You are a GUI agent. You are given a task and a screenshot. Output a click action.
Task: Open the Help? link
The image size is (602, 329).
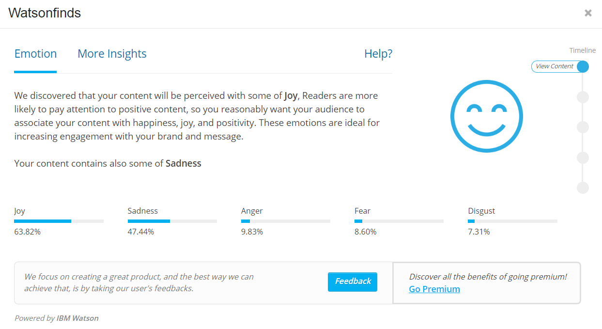pos(378,54)
